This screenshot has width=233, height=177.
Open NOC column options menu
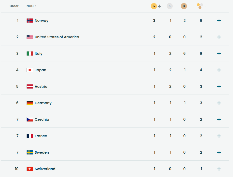(36, 6)
